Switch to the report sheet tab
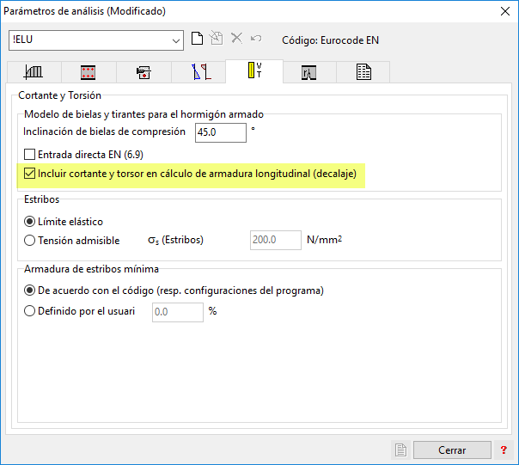The image size is (519, 465). point(363,72)
